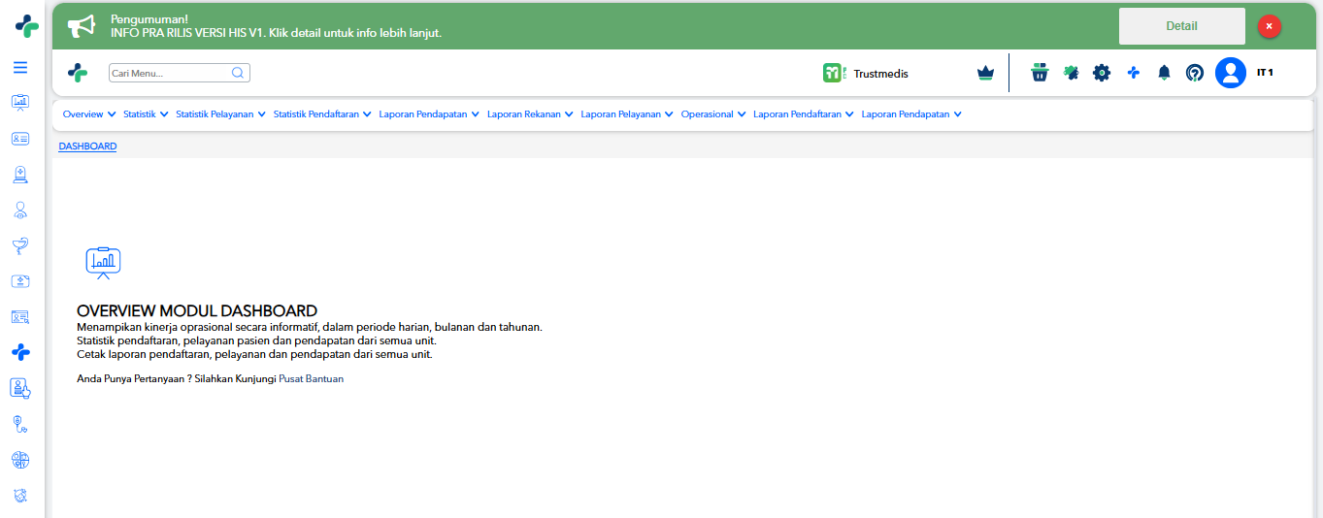Dismiss the announcement with red close button
The width and height of the screenshot is (1323, 518).
1269,26
